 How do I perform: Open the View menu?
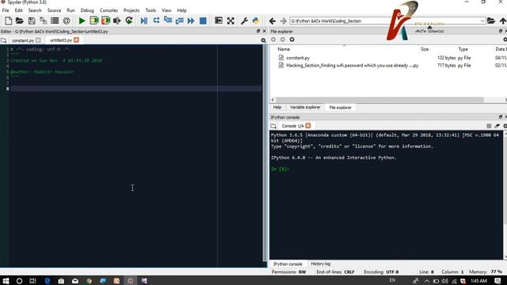pos(166,10)
